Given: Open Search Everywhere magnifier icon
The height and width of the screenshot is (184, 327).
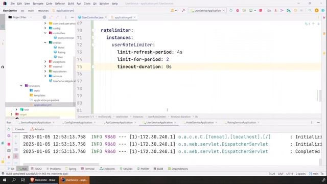Looking at the screenshot, I should (310, 10).
